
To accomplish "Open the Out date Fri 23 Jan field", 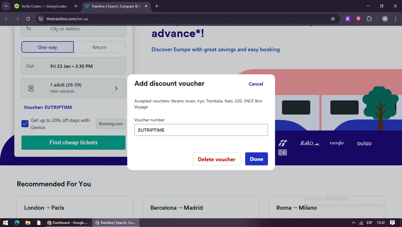I will click(73, 66).
